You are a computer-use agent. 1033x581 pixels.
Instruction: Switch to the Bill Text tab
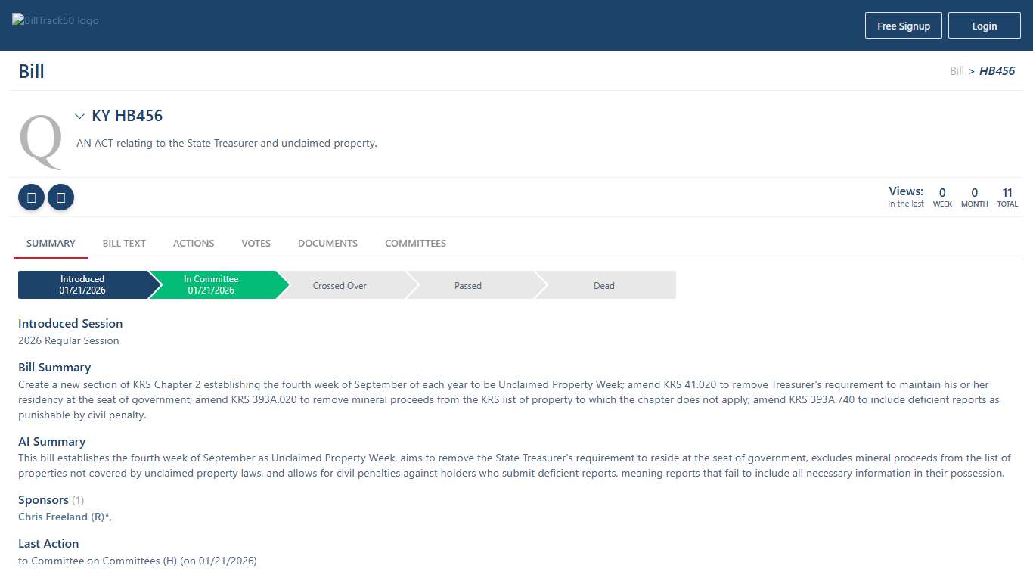coord(124,244)
